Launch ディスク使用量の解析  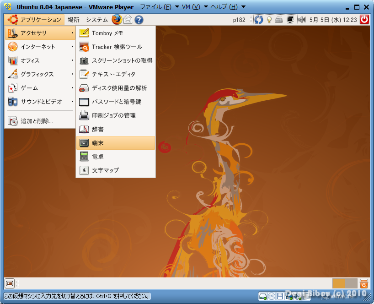(x=116, y=88)
